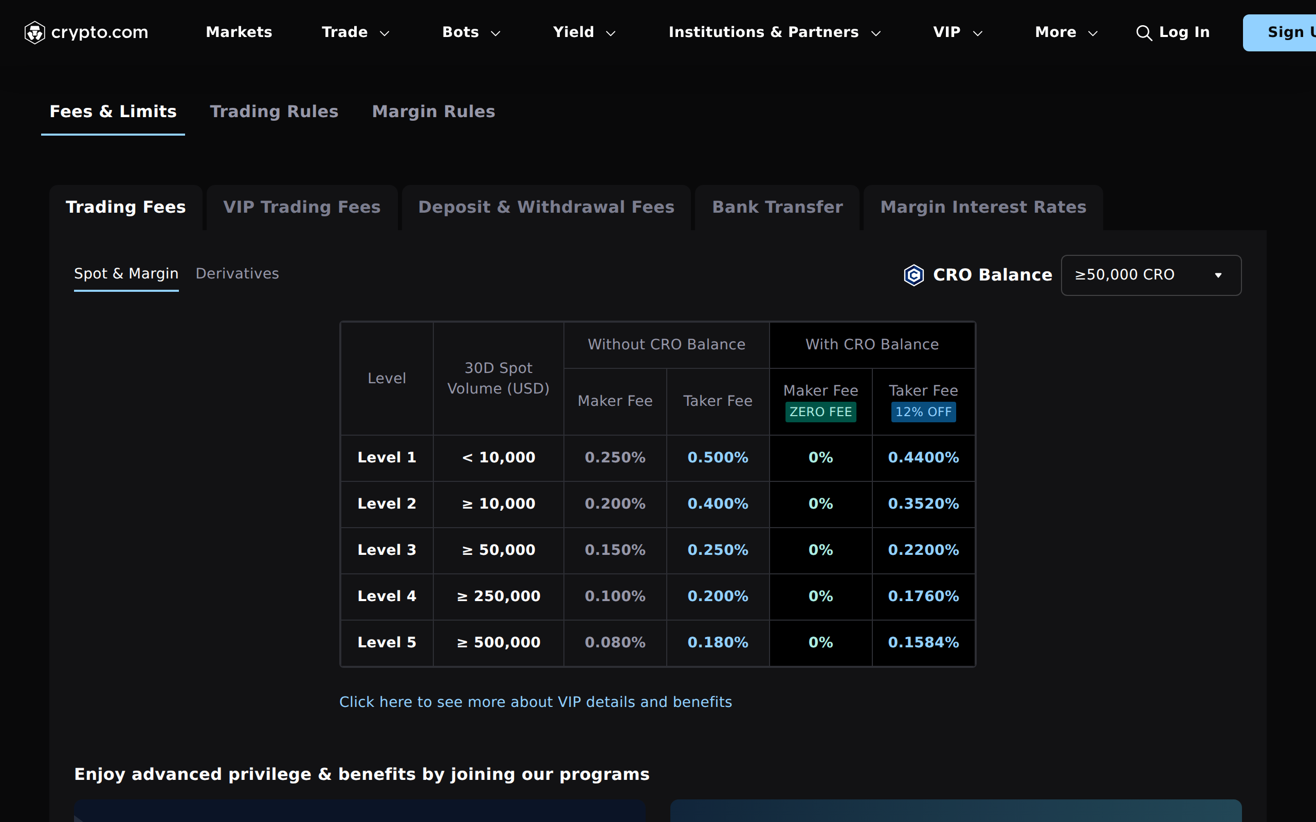Click the 0.1760% taker fee value
Image resolution: width=1316 pixels, height=822 pixels.
tap(923, 596)
